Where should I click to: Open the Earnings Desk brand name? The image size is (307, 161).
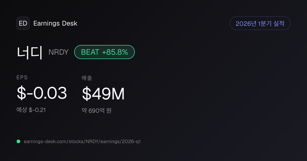pyautogui.click(x=55, y=24)
